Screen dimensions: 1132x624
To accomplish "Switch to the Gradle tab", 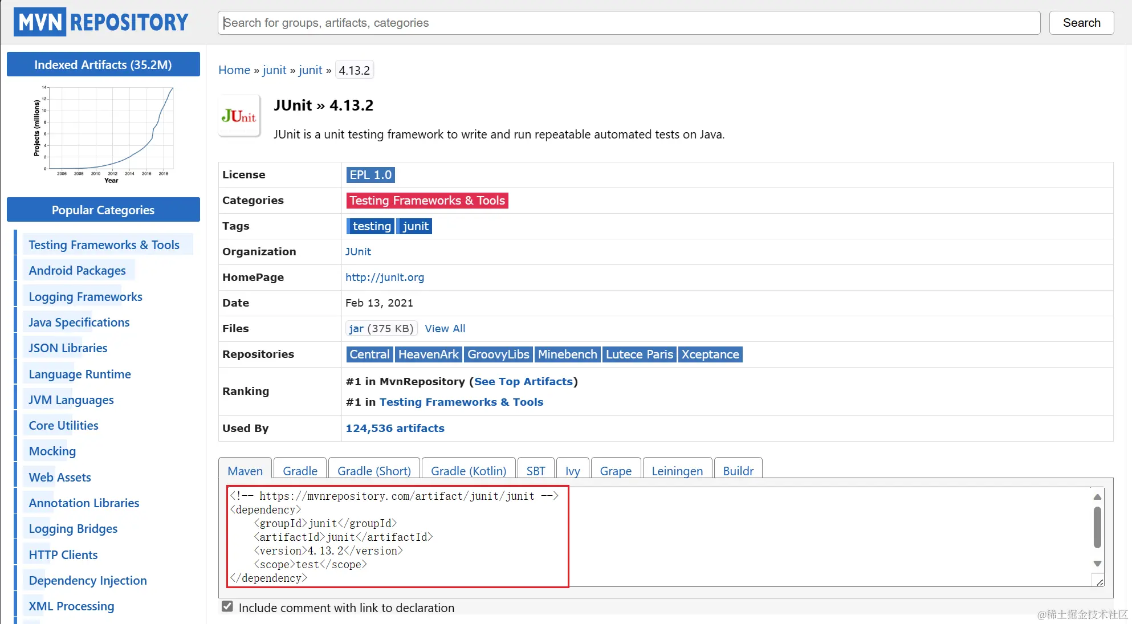I will 300,471.
